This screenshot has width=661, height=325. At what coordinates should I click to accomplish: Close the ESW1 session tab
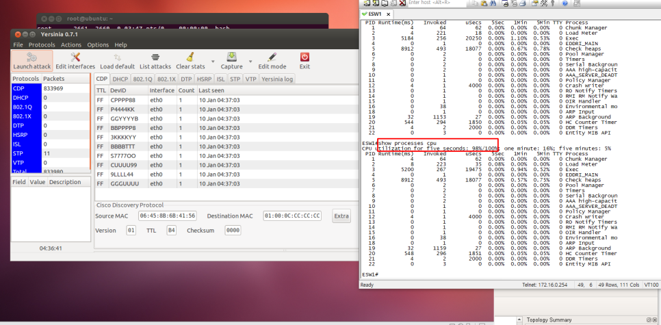pyautogui.click(x=388, y=14)
